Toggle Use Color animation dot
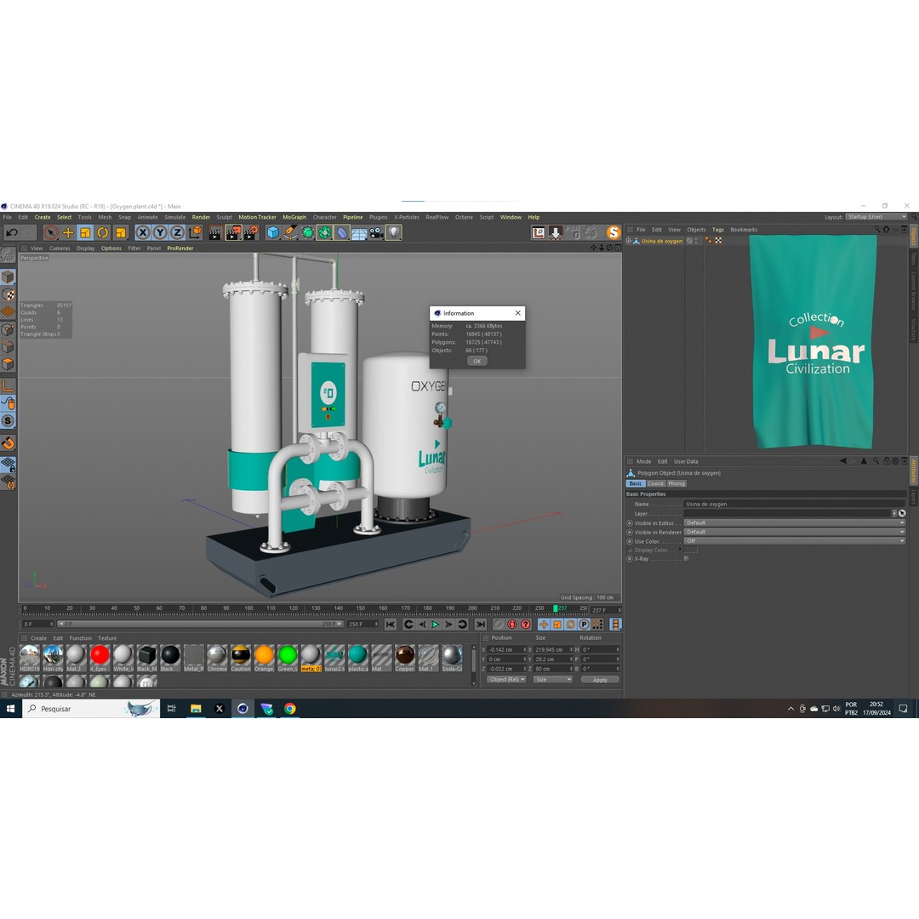The height and width of the screenshot is (919, 919). 630,541
